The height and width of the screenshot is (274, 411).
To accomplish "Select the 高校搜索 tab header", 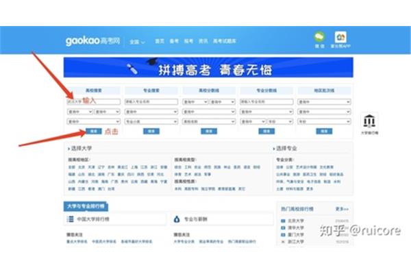I will coord(94,90).
